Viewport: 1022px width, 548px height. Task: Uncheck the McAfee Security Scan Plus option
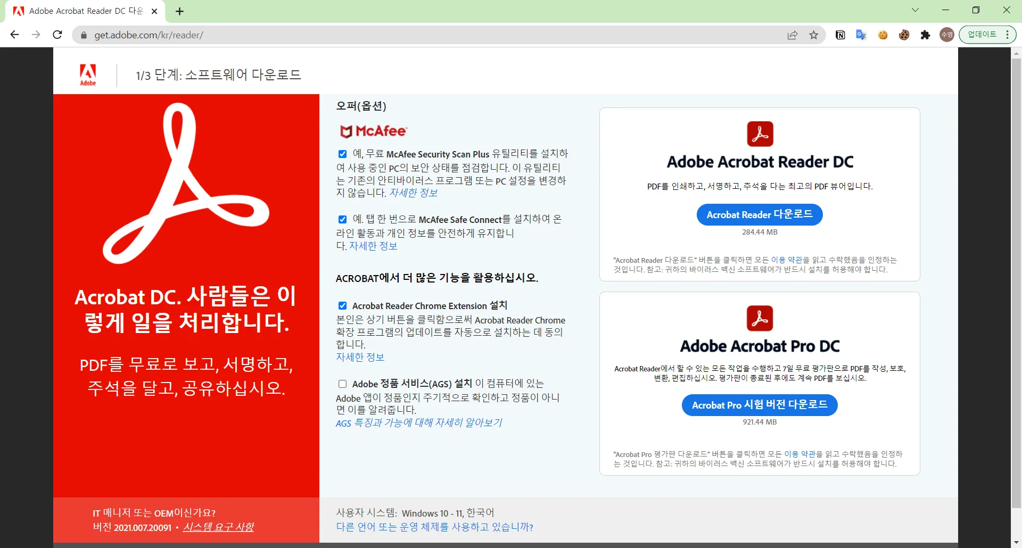pyautogui.click(x=342, y=154)
